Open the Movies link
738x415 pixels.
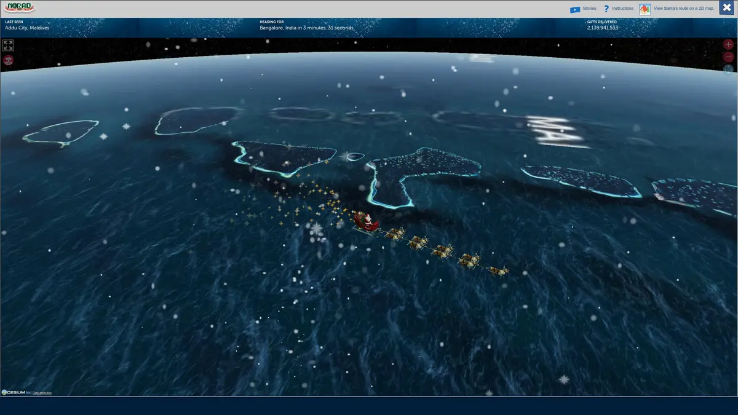pyautogui.click(x=590, y=9)
